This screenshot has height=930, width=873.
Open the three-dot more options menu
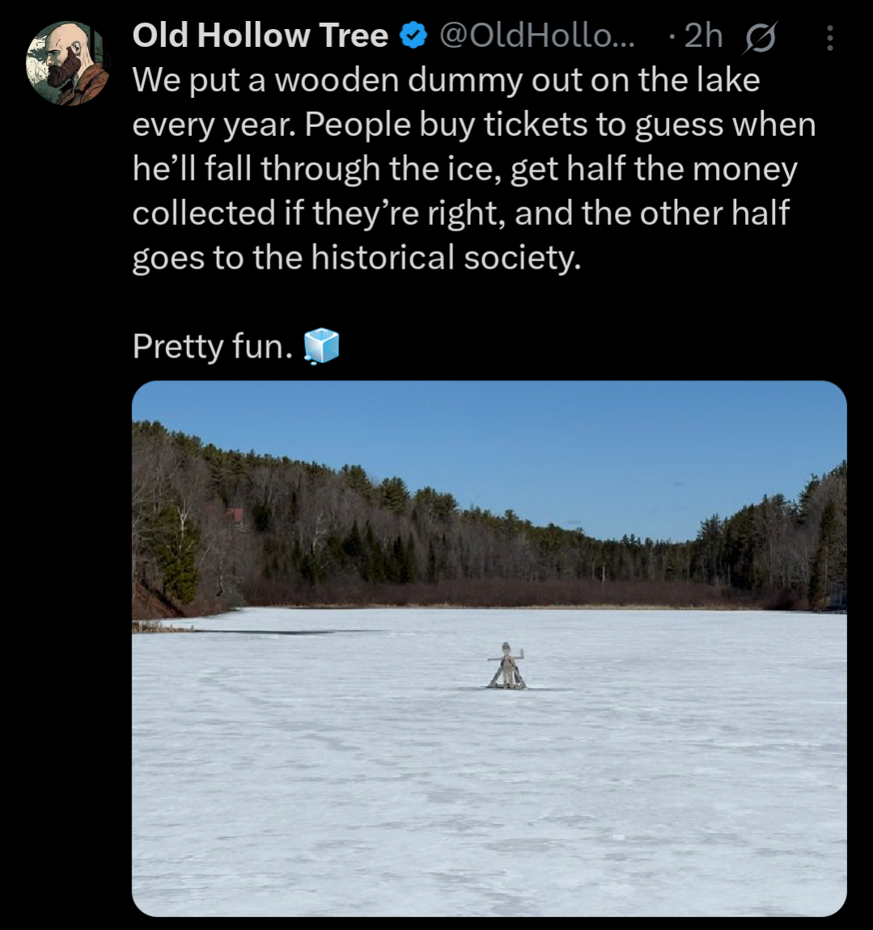830,38
